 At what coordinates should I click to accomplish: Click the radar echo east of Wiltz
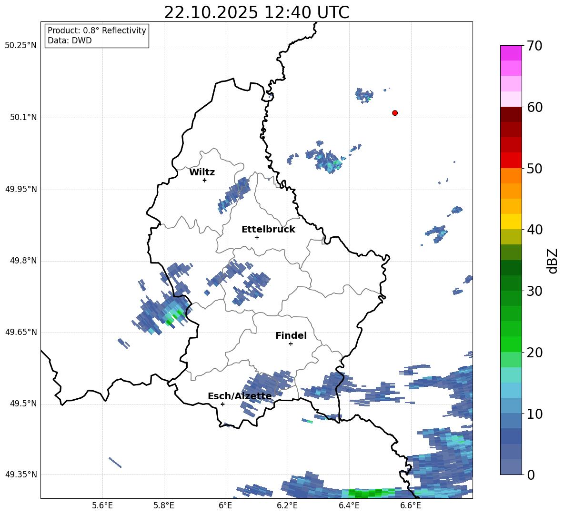pos(234,194)
